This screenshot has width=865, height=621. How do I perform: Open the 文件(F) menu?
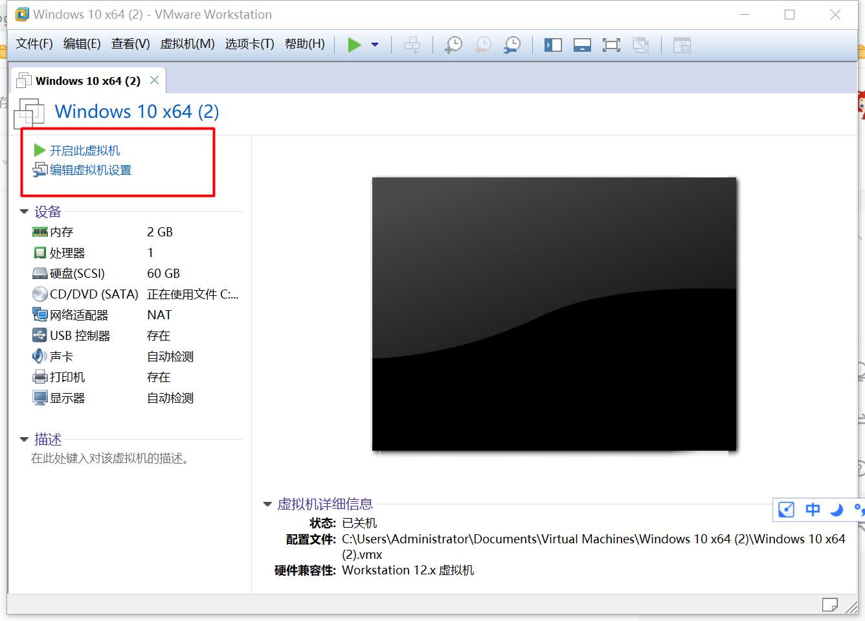34,43
